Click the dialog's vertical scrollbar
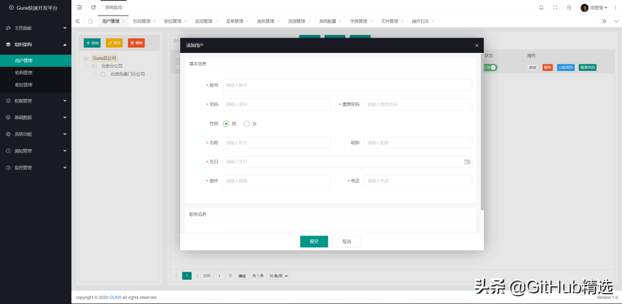 (482, 132)
